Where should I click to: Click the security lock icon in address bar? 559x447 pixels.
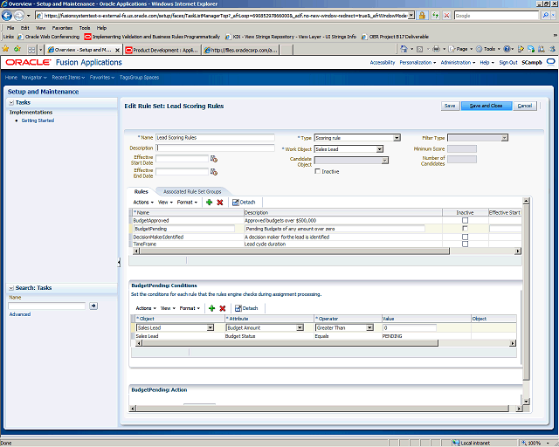pos(422,16)
